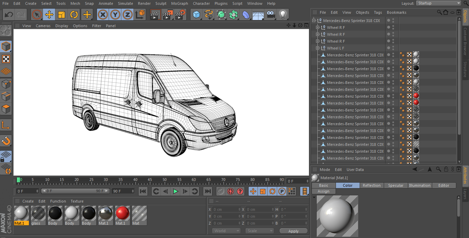
Task: Toggle X axis lock
Action: pos(103,15)
